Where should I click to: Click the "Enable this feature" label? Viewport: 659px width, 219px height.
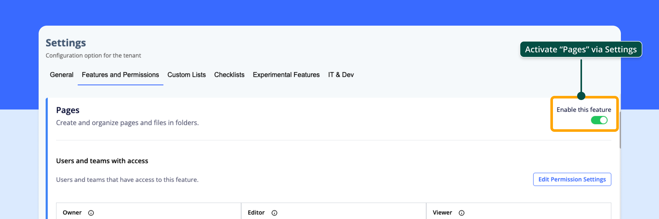[584, 110]
